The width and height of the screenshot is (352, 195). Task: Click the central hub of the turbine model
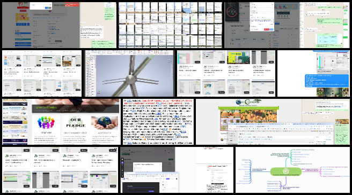tap(129, 79)
